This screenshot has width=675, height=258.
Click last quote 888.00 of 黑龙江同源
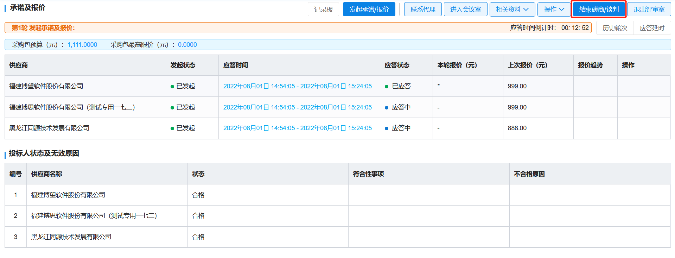coord(517,128)
